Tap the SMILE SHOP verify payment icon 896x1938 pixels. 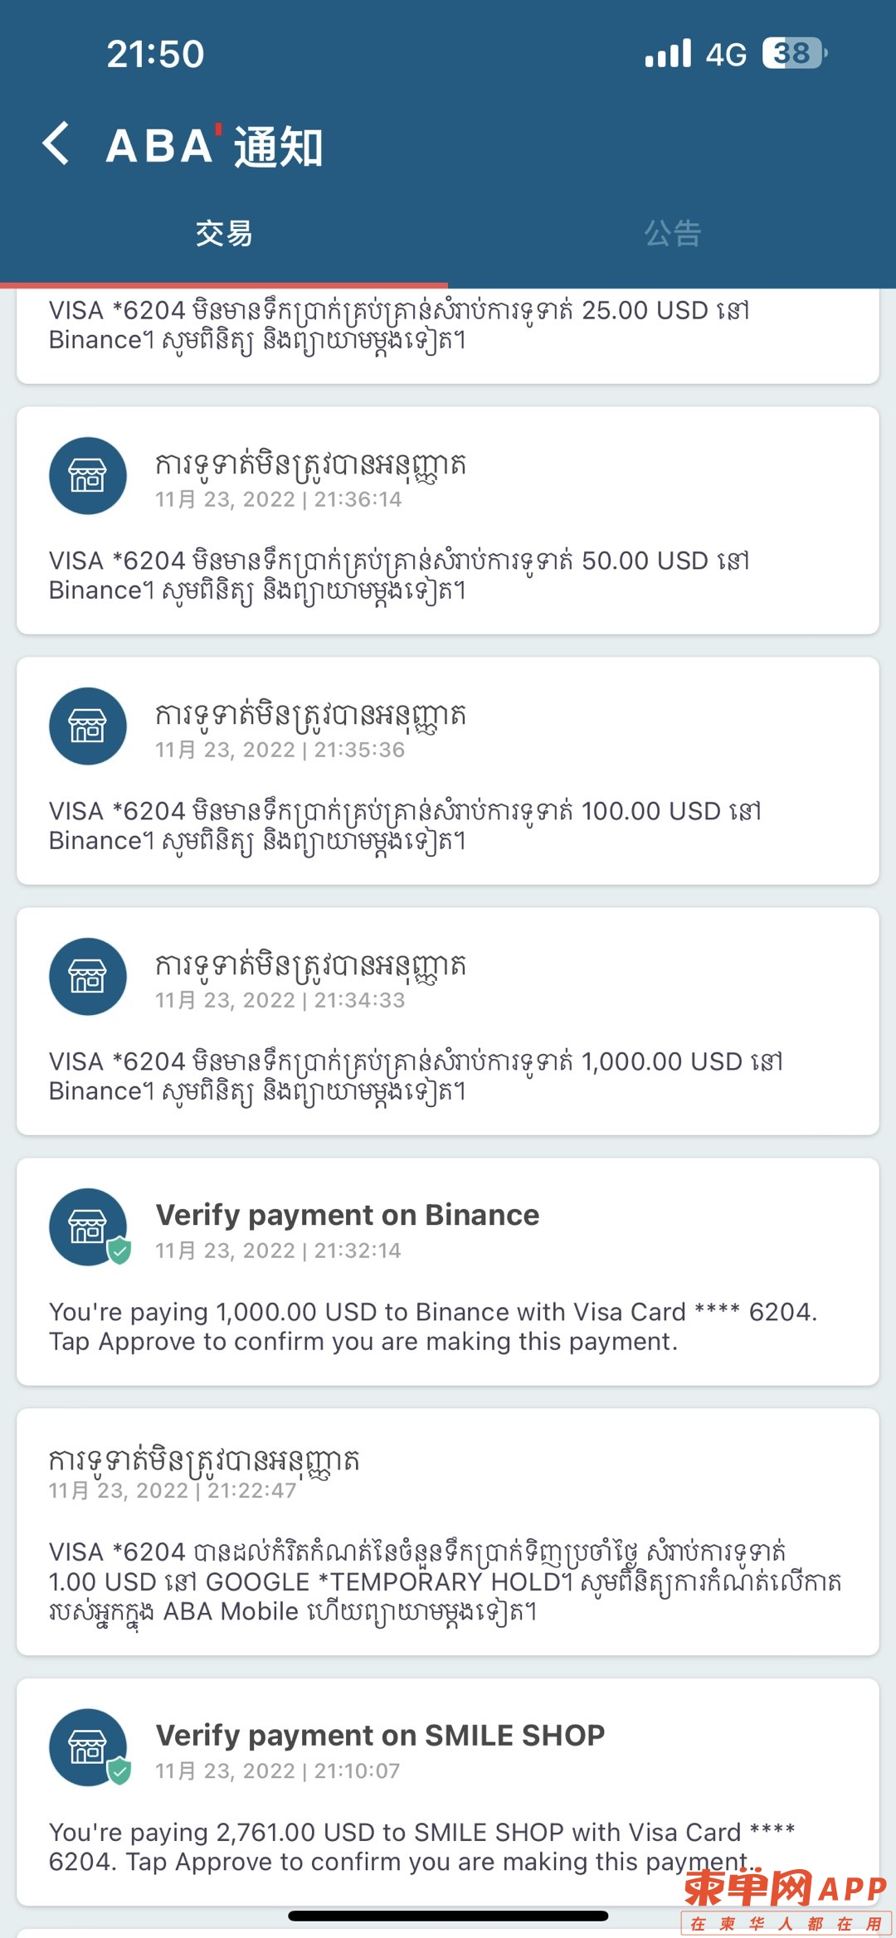pyautogui.click(x=88, y=1747)
